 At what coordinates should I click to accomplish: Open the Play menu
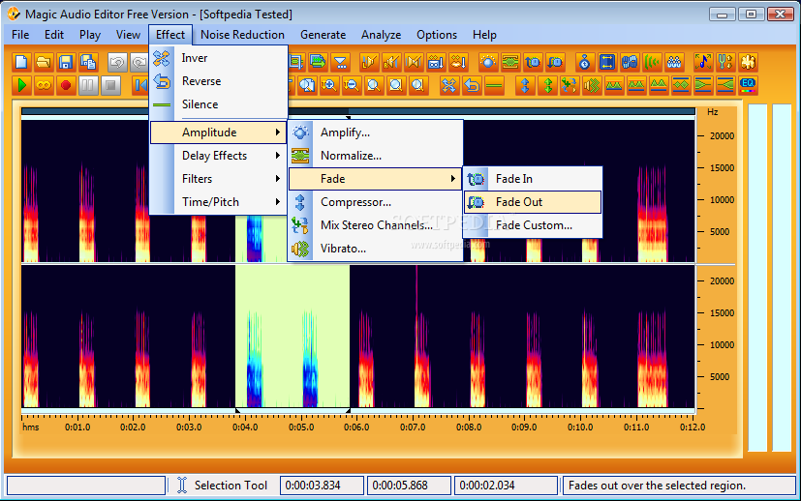tap(90, 35)
